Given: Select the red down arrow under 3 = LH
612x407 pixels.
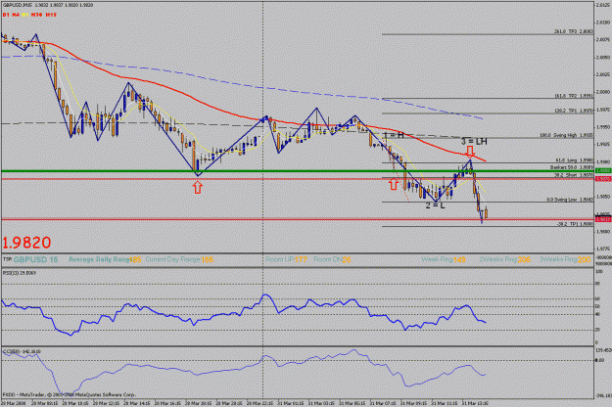Looking at the screenshot, I should 470,151.
